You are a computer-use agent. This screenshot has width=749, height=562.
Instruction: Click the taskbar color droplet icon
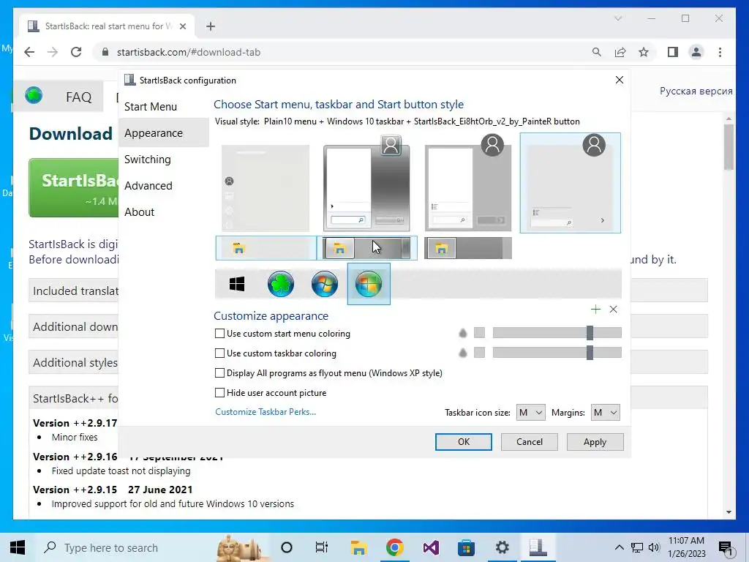coord(462,353)
